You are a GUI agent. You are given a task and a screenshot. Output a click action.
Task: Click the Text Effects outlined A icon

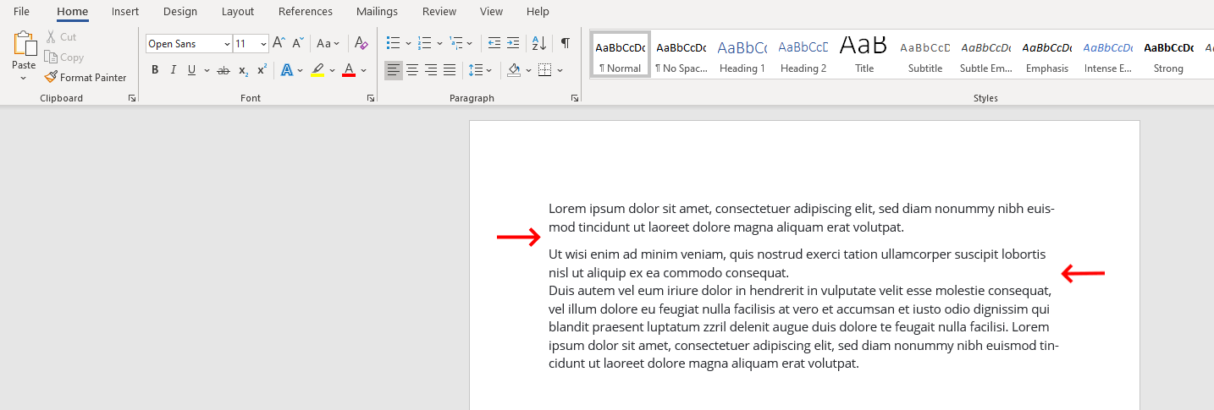(x=287, y=70)
